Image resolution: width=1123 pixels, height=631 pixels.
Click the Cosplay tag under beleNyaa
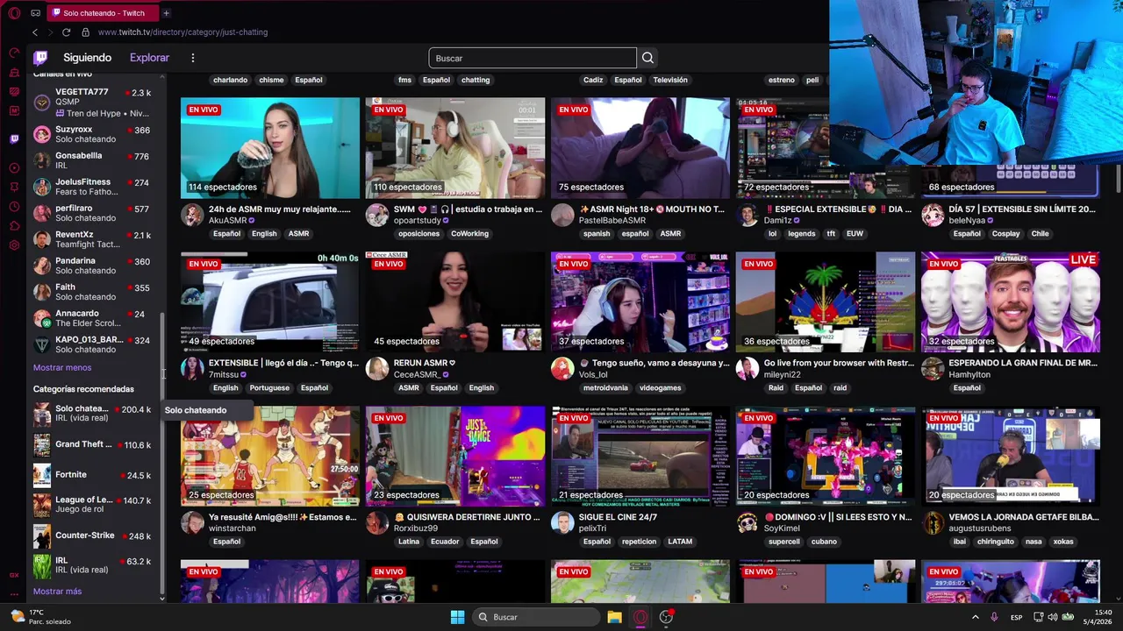point(1006,234)
